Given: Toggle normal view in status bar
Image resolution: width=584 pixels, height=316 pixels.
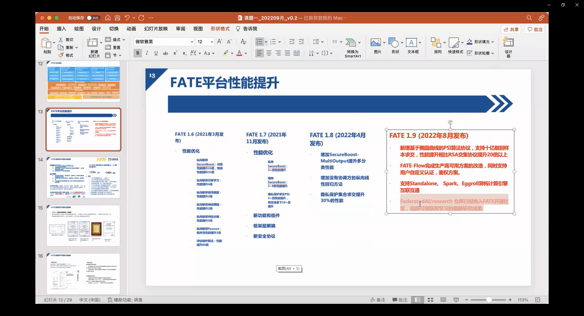Looking at the screenshot, I should tap(418, 300).
